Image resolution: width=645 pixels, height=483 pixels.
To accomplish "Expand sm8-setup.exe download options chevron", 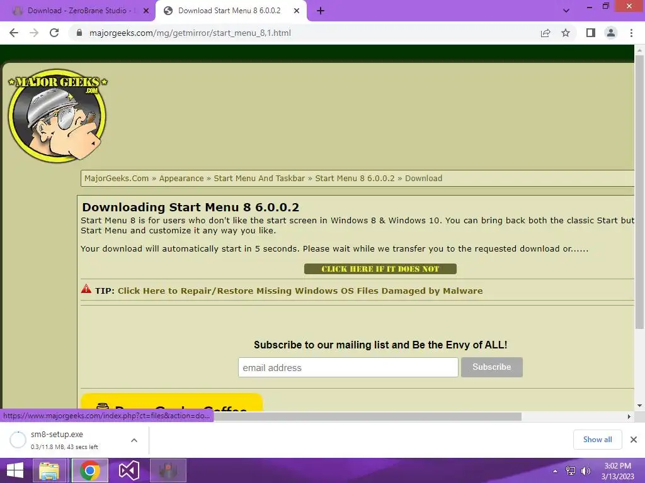I will coord(134,440).
